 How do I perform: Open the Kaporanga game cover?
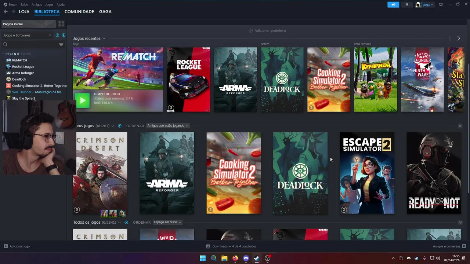(x=375, y=80)
